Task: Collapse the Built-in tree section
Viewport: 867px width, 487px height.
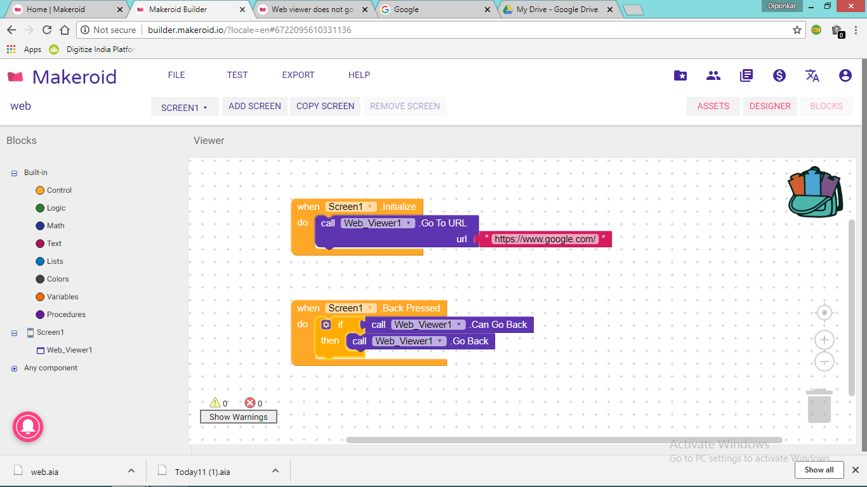Action: (14, 173)
